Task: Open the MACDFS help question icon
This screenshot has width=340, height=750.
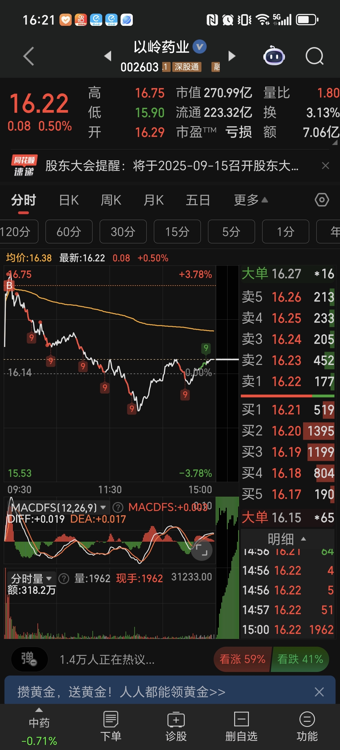Action: pos(118,507)
